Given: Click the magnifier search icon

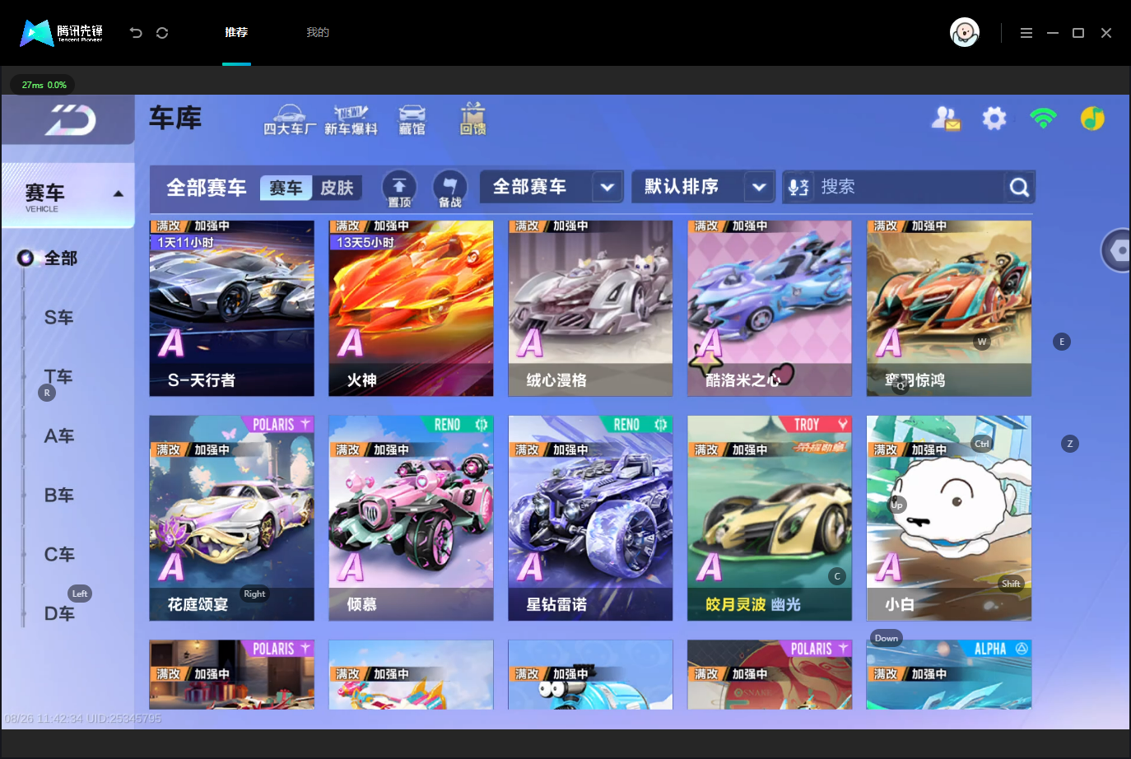Looking at the screenshot, I should (x=1019, y=188).
